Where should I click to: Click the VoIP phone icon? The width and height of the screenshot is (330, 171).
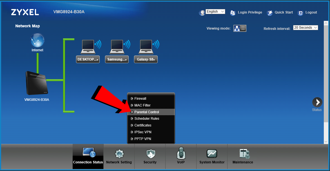coord(181,153)
